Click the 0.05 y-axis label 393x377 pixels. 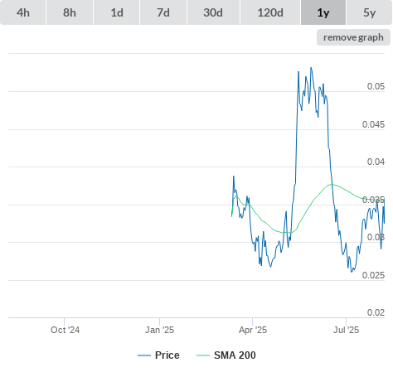(x=376, y=86)
